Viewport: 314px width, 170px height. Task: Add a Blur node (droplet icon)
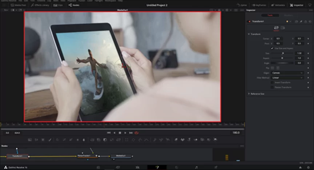[84, 140]
